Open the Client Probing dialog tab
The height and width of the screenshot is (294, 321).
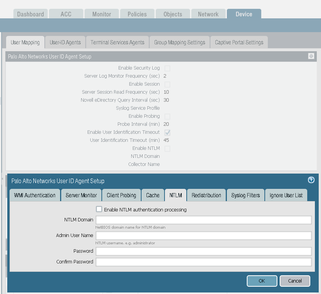pyautogui.click(x=121, y=195)
